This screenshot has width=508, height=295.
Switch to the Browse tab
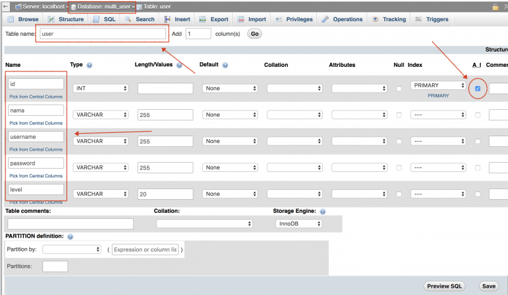click(x=23, y=19)
